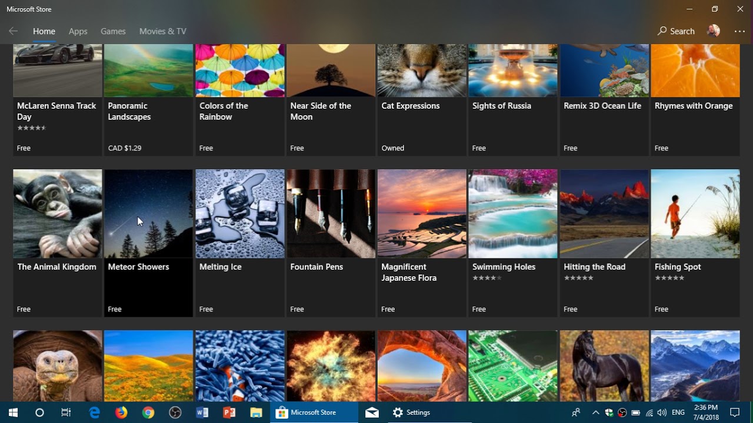Open Firefox from the taskbar
This screenshot has height=423, width=753.
[x=121, y=412]
